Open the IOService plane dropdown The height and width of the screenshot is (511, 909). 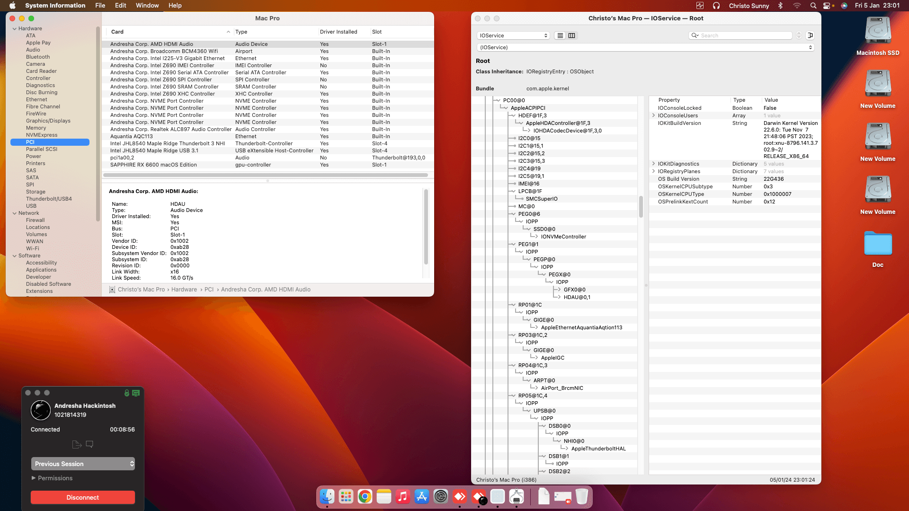click(x=513, y=35)
